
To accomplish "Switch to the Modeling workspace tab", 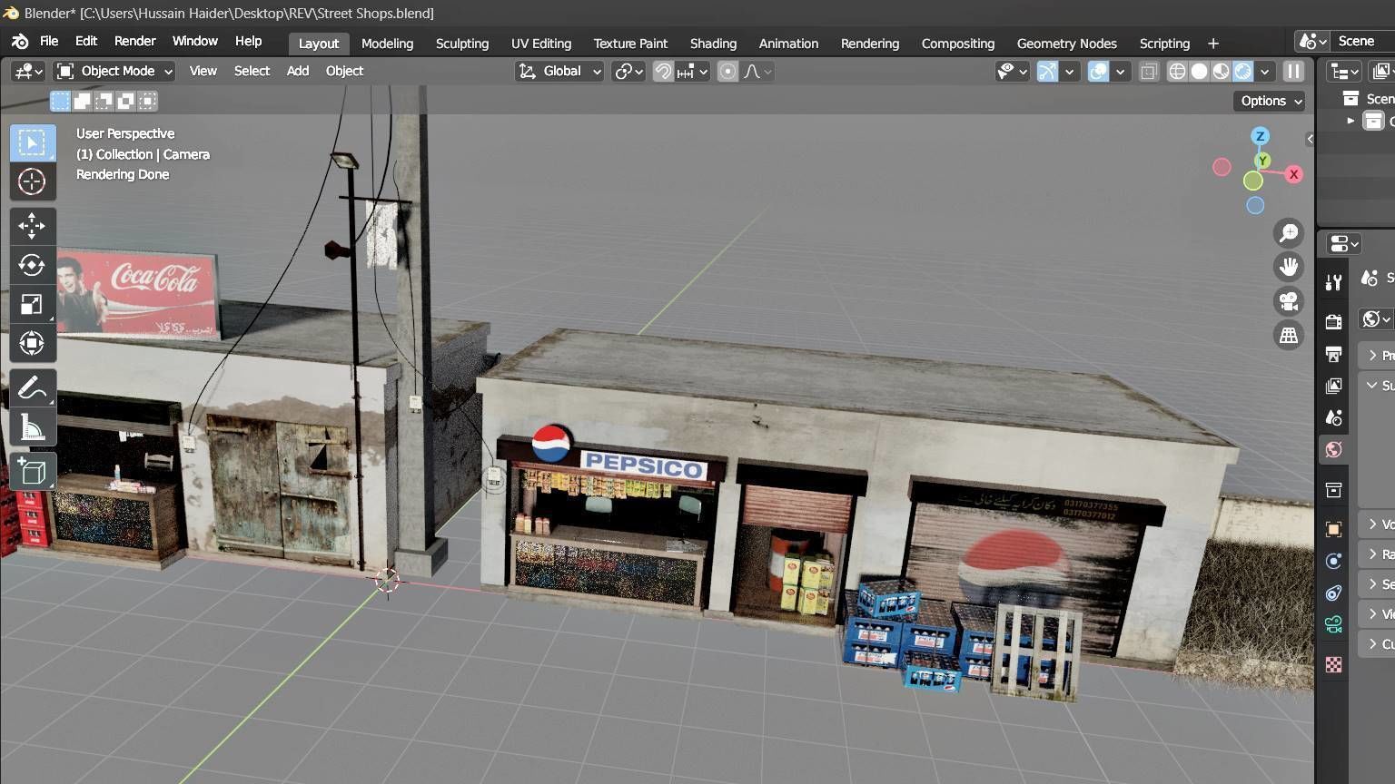I will [x=387, y=44].
